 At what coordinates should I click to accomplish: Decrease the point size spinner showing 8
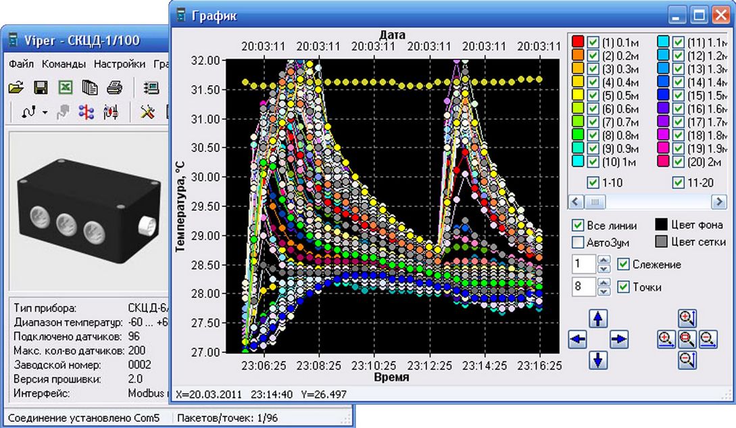[x=604, y=291]
